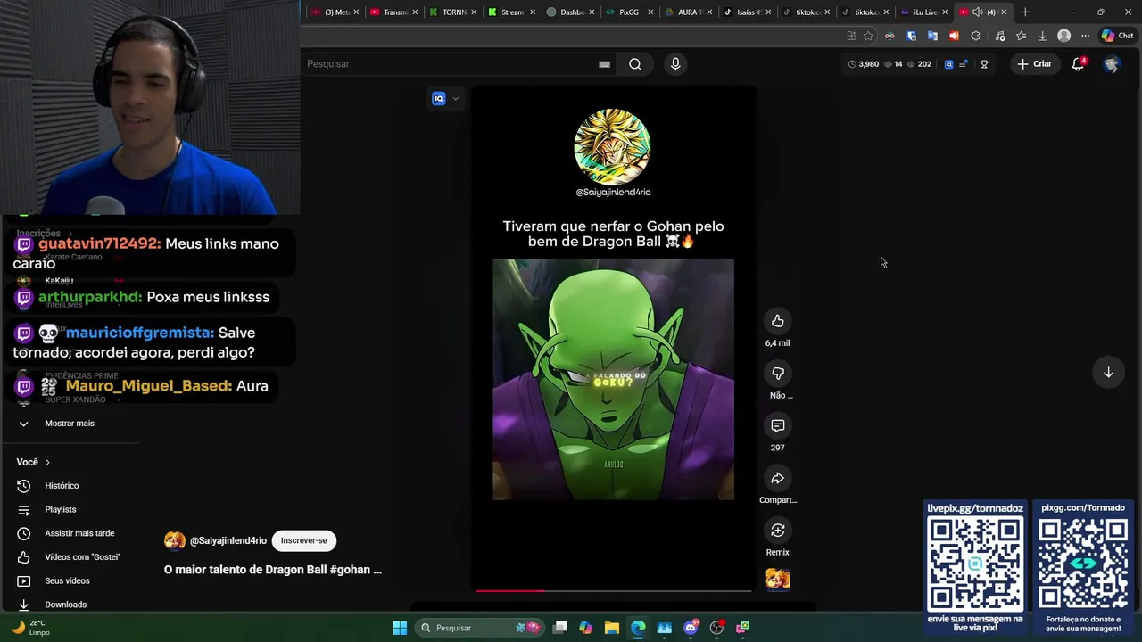Open the account avatar menu
Image resolution: width=1142 pixels, height=642 pixels.
point(1111,64)
